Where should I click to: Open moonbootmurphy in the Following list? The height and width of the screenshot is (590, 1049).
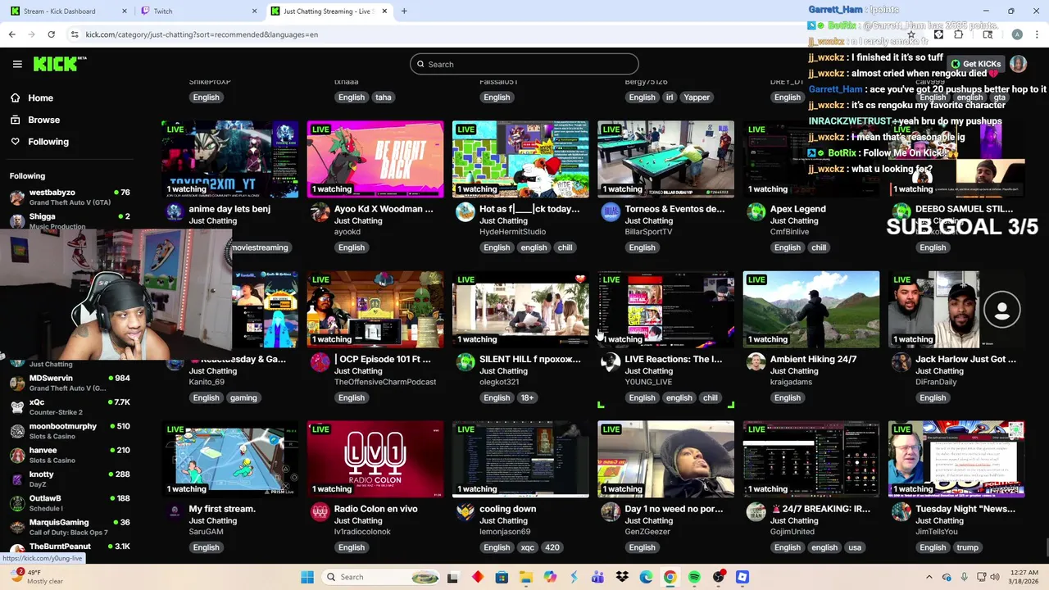click(x=70, y=431)
